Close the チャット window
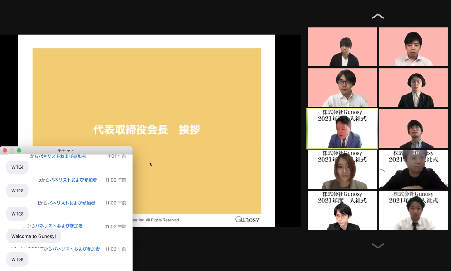The height and width of the screenshot is (271, 451). [5, 151]
